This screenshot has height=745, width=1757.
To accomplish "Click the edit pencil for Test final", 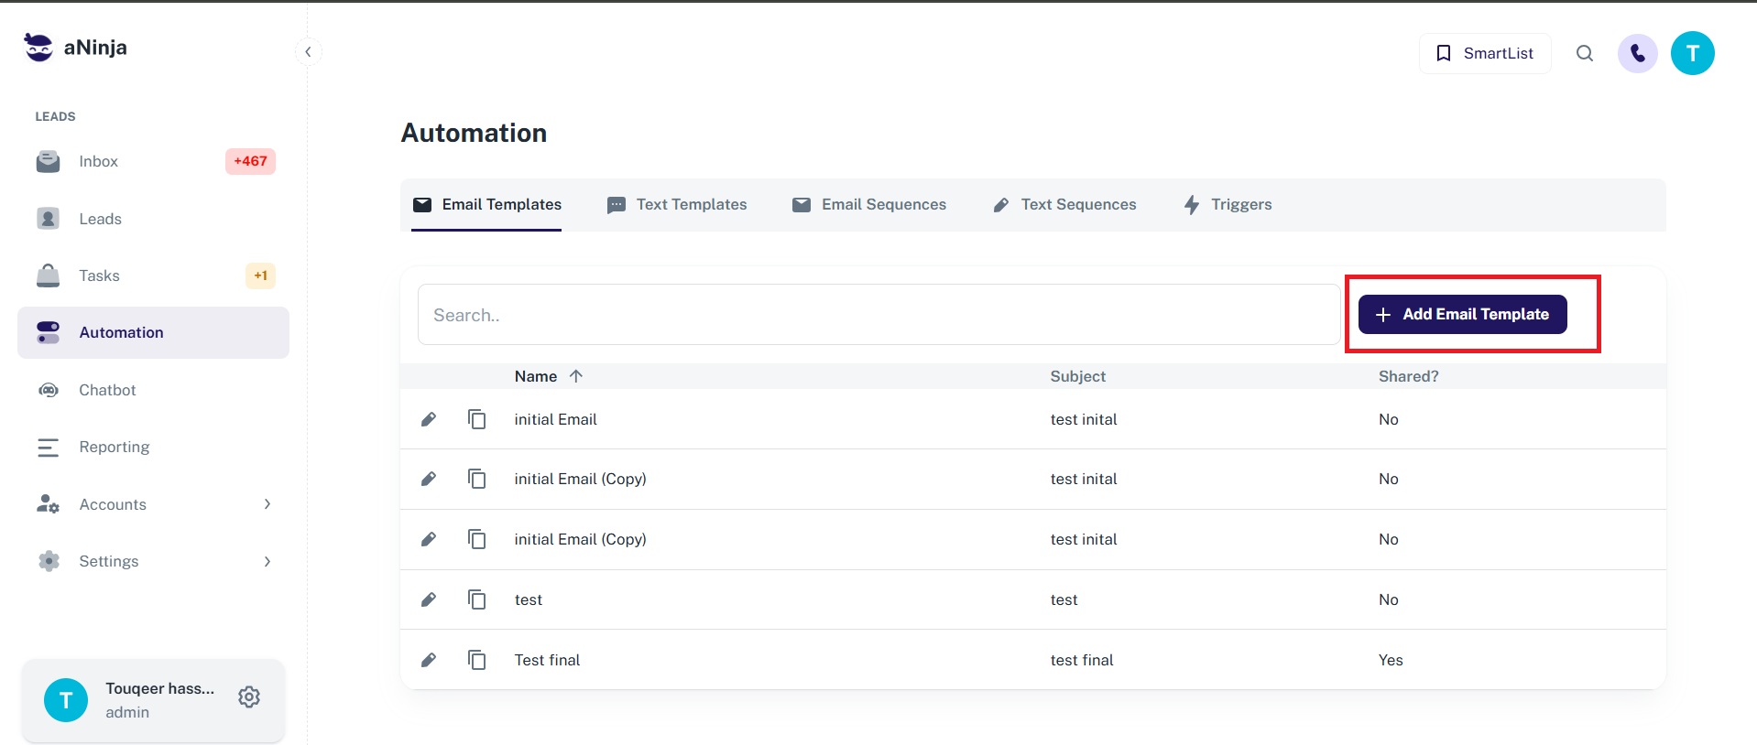I will point(428,660).
